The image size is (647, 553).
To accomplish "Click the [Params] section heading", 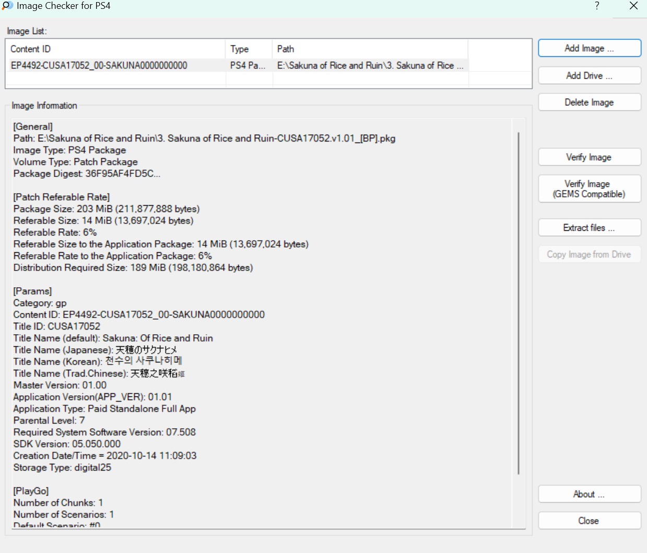I will coord(32,291).
